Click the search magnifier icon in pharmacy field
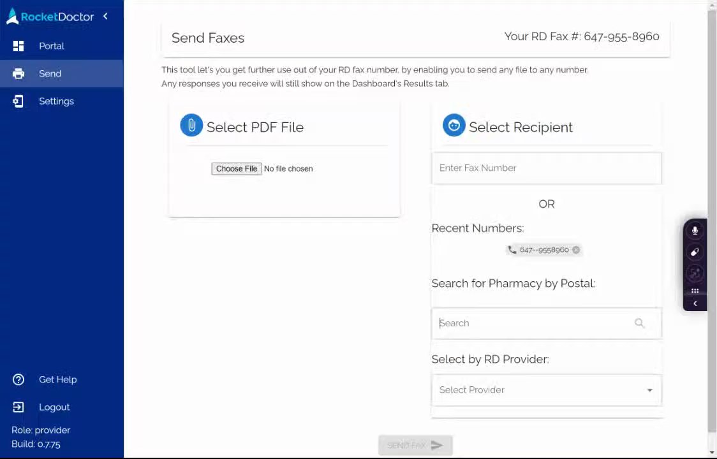The height and width of the screenshot is (459, 717). click(639, 323)
